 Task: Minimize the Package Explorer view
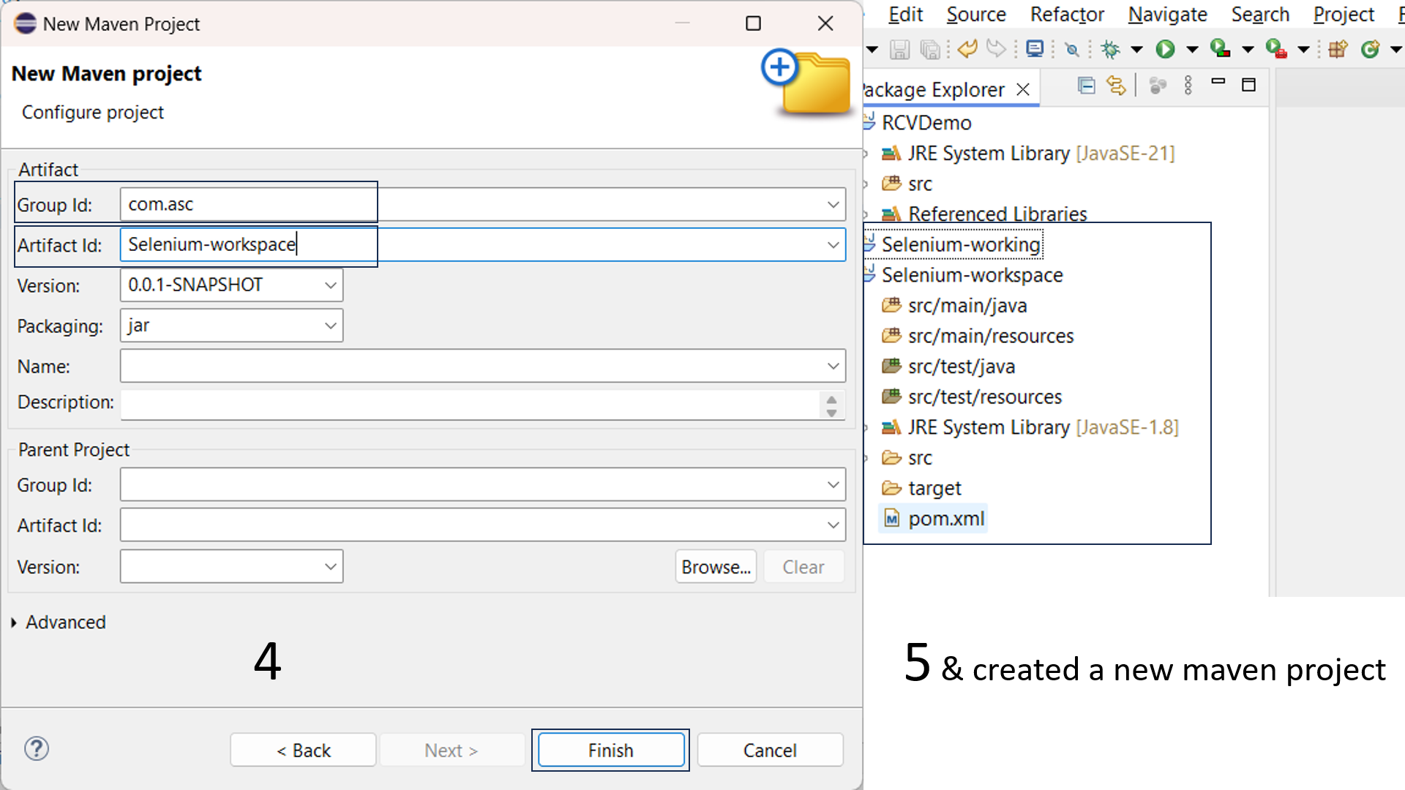click(1219, 84)
